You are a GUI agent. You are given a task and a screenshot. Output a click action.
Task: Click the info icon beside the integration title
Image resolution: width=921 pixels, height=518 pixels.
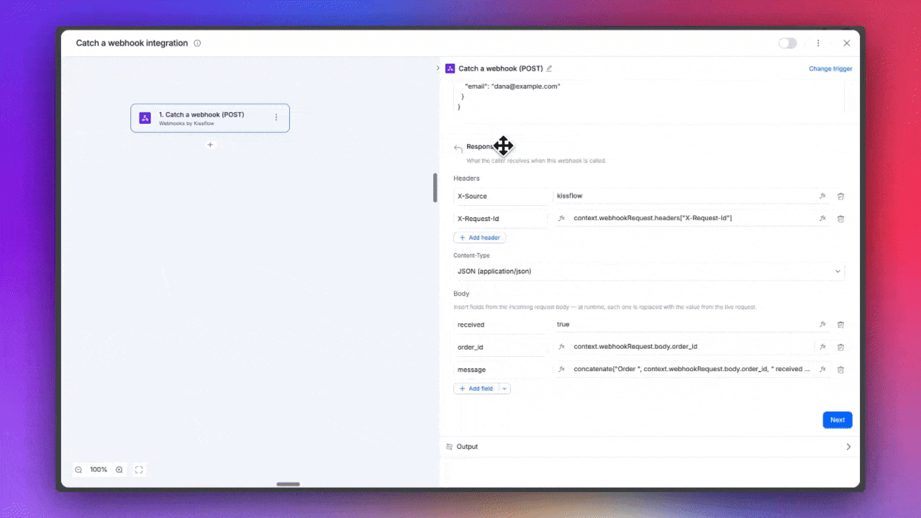coord(197,43)
